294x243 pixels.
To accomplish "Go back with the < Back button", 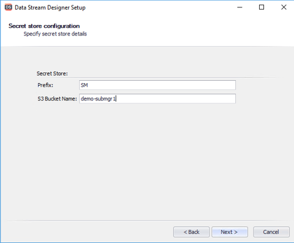I will click(x=192, y=232).
